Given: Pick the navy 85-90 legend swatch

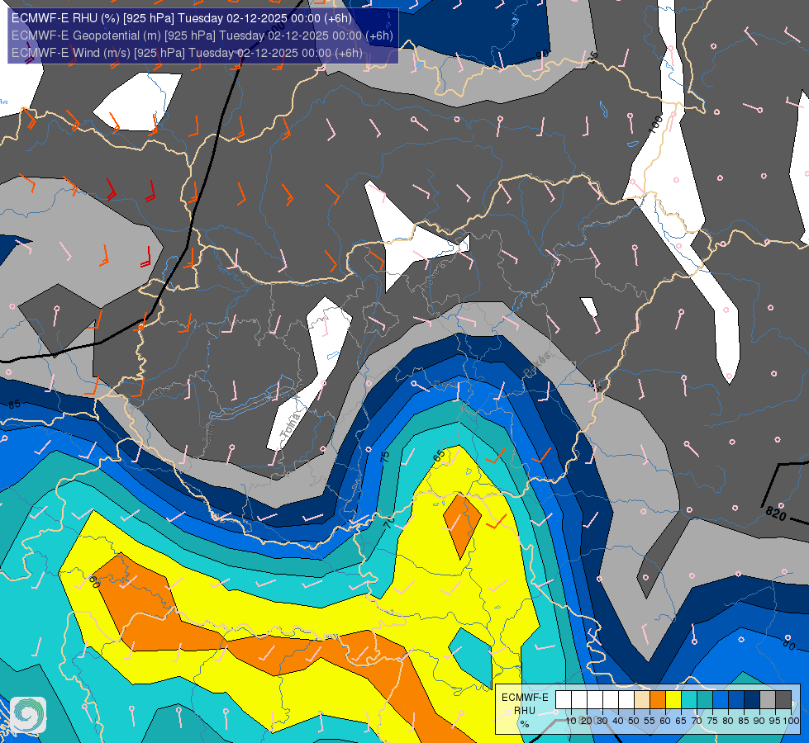Looking at the screenshot, I should point(752,699).
